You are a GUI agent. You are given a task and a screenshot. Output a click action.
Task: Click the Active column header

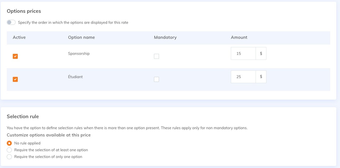click(19, 37)
